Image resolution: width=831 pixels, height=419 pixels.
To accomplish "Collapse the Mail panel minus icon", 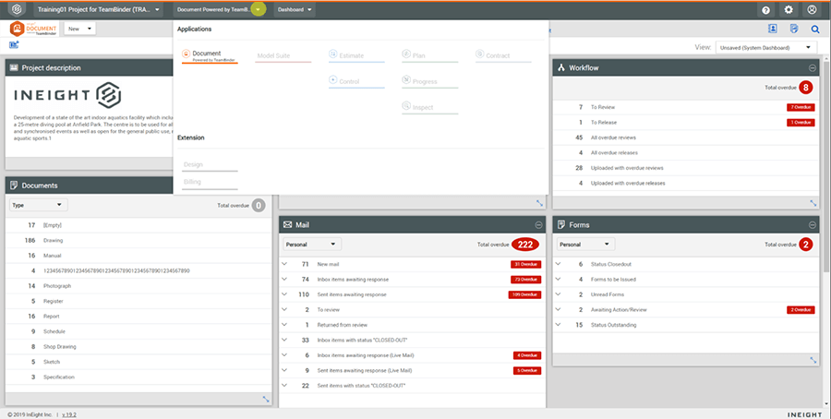I will 538,225.
